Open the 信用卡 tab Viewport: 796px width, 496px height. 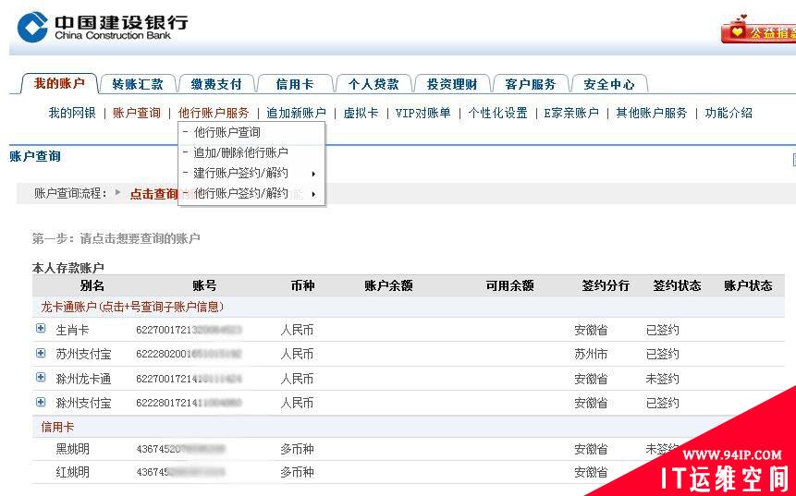click(x=295, y=84)
